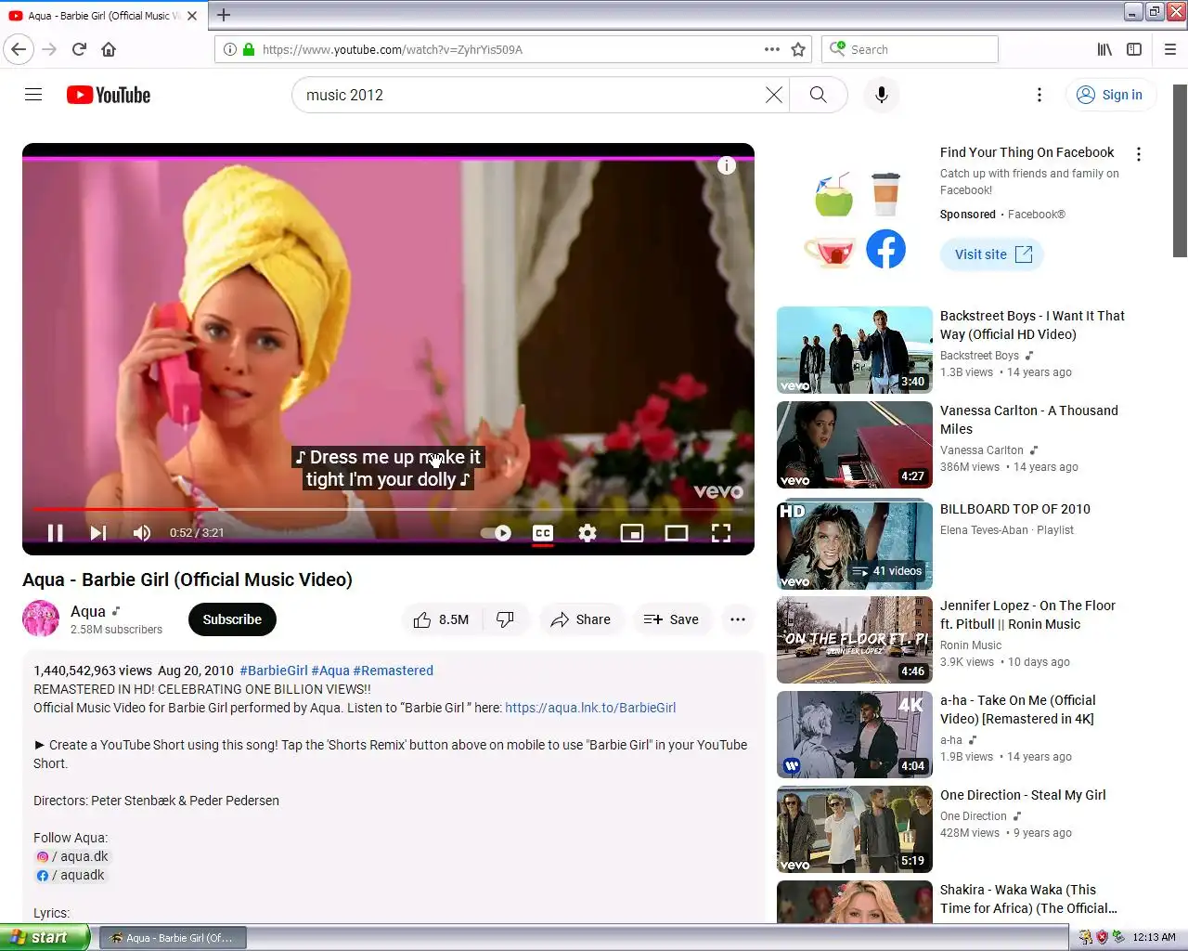Open Vanessa Carlton A Thousand Miles
The height and width of the screenshot is (951, 1188).
(1029, 420)
